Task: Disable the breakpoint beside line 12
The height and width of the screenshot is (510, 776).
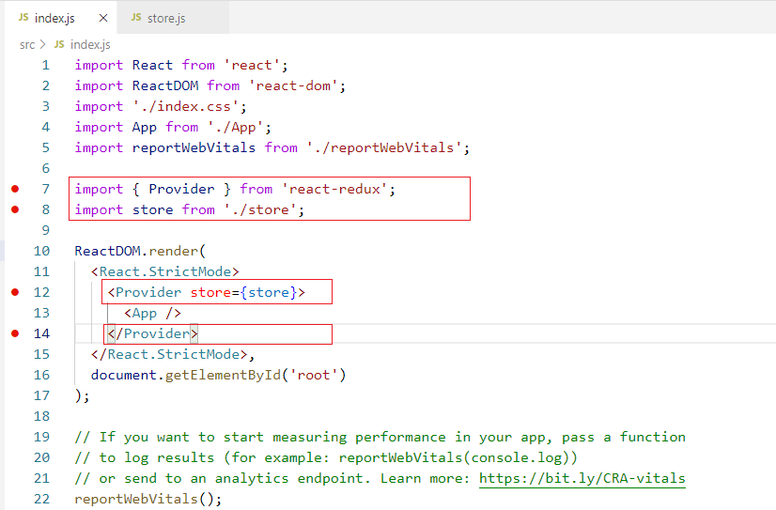Action: coord(14,292)
